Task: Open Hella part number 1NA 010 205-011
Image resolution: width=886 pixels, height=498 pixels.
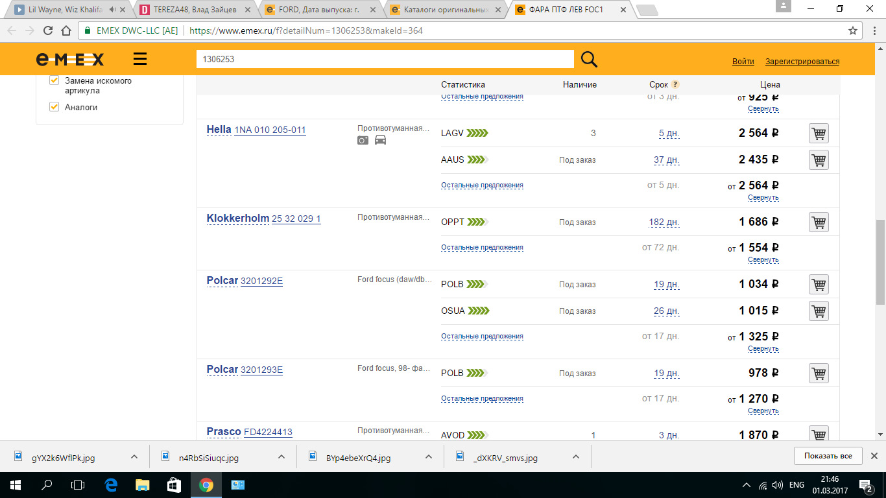Action: click(x=270, y=130)
